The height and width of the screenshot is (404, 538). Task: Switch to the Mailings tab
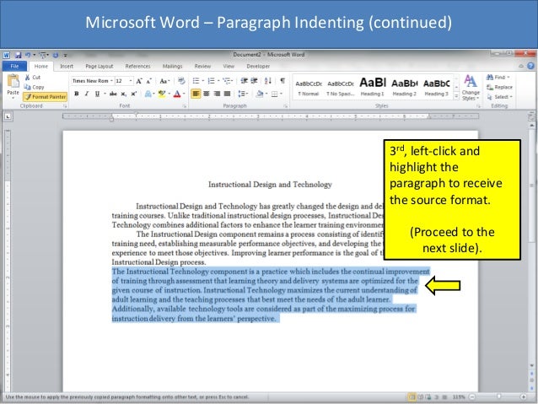[172, 66]
